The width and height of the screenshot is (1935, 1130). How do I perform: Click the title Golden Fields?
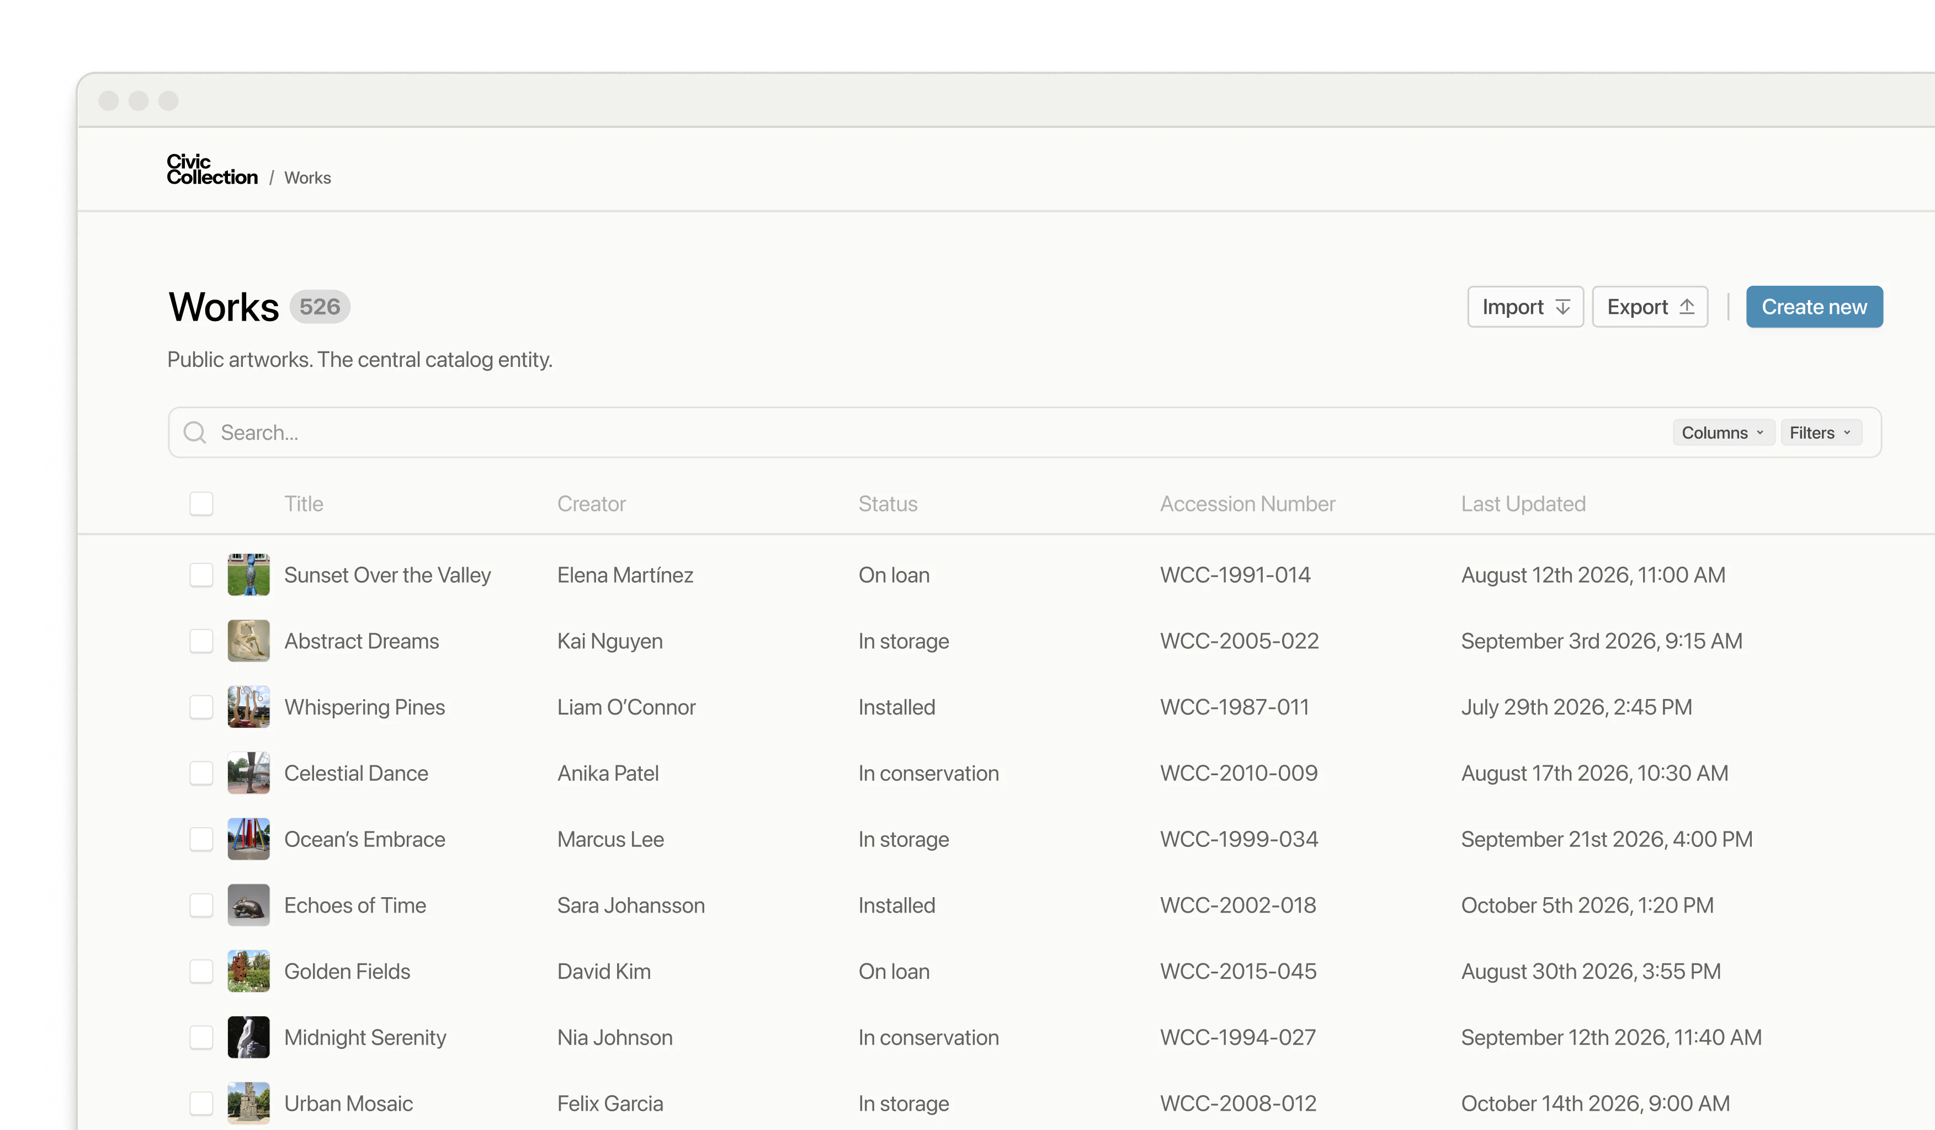347,971
